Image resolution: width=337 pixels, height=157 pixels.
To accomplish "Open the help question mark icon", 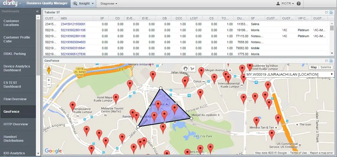I will pyautogui.click(x=299, y=3).
